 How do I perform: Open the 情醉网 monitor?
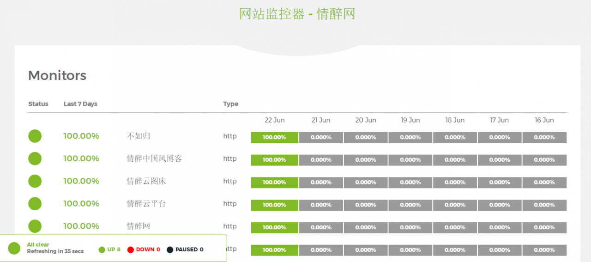139,226
